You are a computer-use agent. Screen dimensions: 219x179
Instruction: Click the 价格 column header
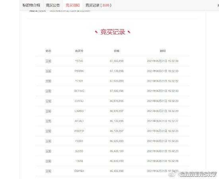[117, 51]
